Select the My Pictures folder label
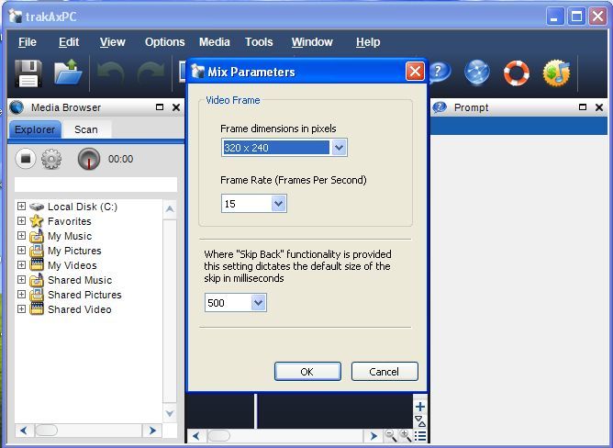The image size is (613, 448). pos(74,251)
